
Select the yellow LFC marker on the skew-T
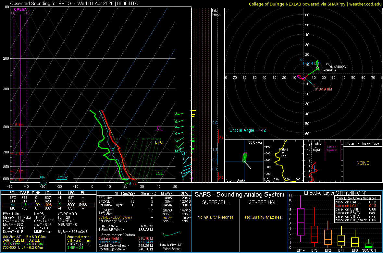159,143
